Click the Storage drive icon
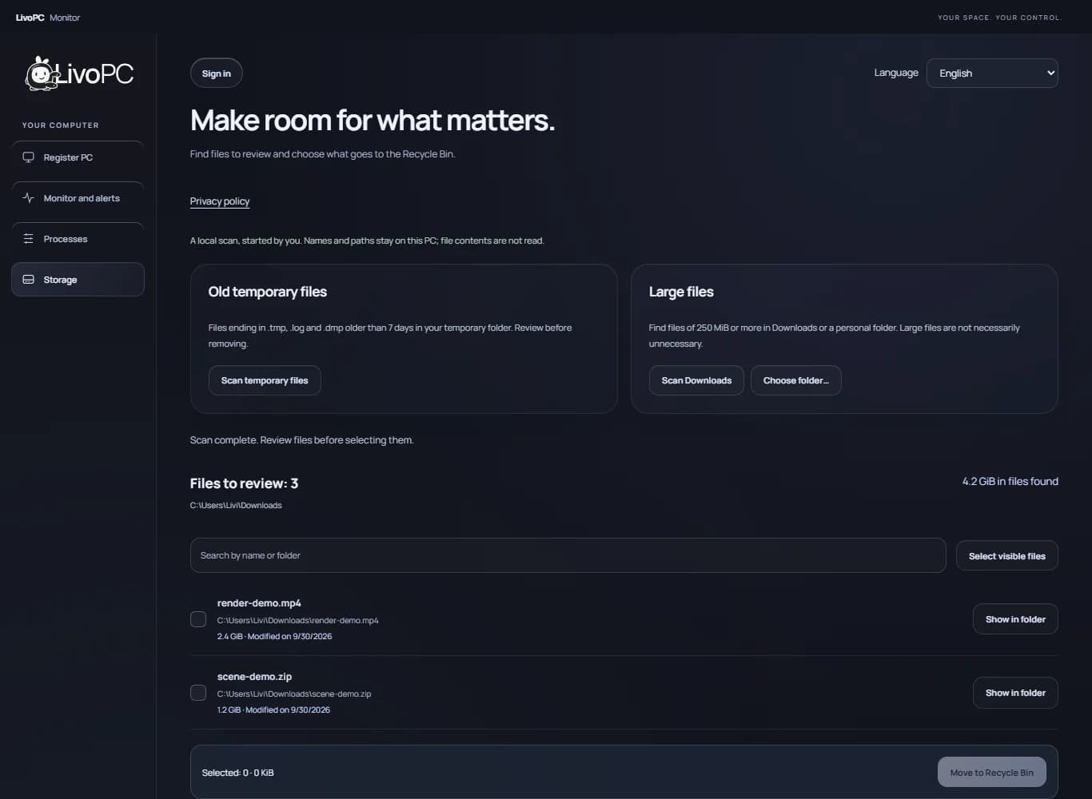Image resolution: width=1092 pixels, height=799 pixels. [29, 280]
